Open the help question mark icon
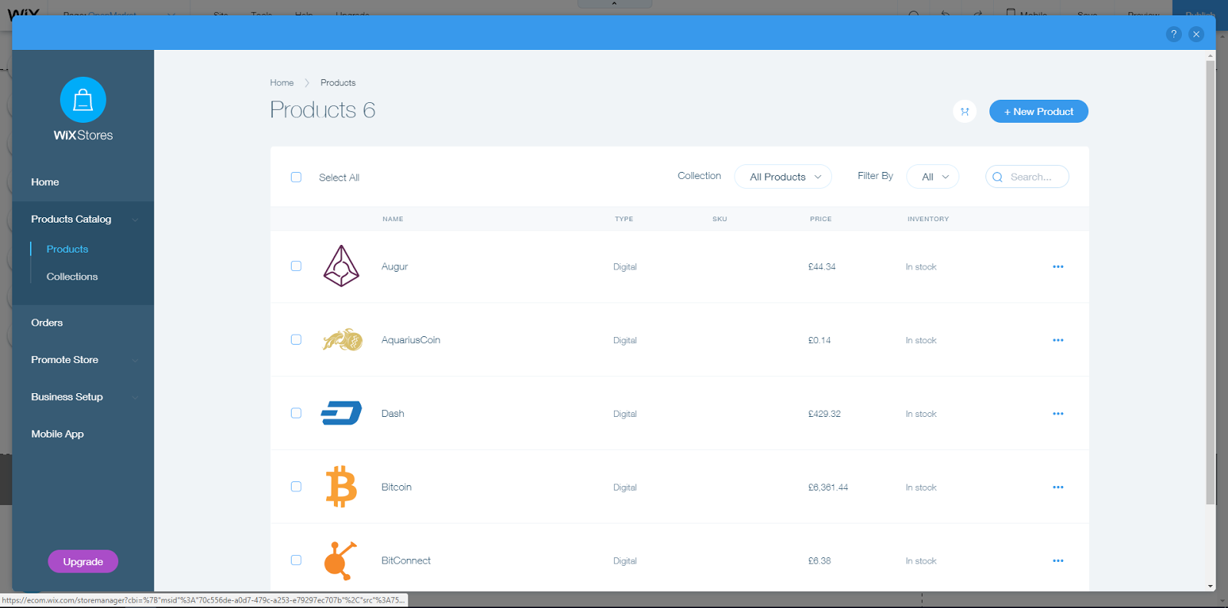Viewport: 1228px width, 608px height. tap(1174, 34)
